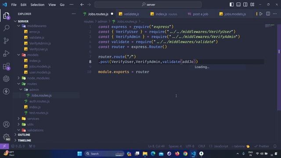This screenshot has width=281, height=158.
Task: Open File Explorer from the taskbar
Action: [x=145, y=154]
